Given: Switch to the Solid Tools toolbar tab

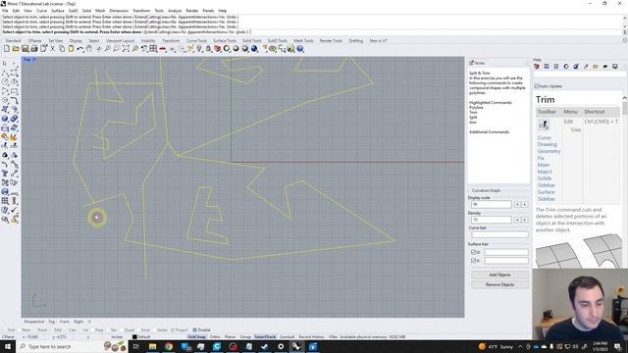Looking at the screenshot, I should (x=252, y=41).
